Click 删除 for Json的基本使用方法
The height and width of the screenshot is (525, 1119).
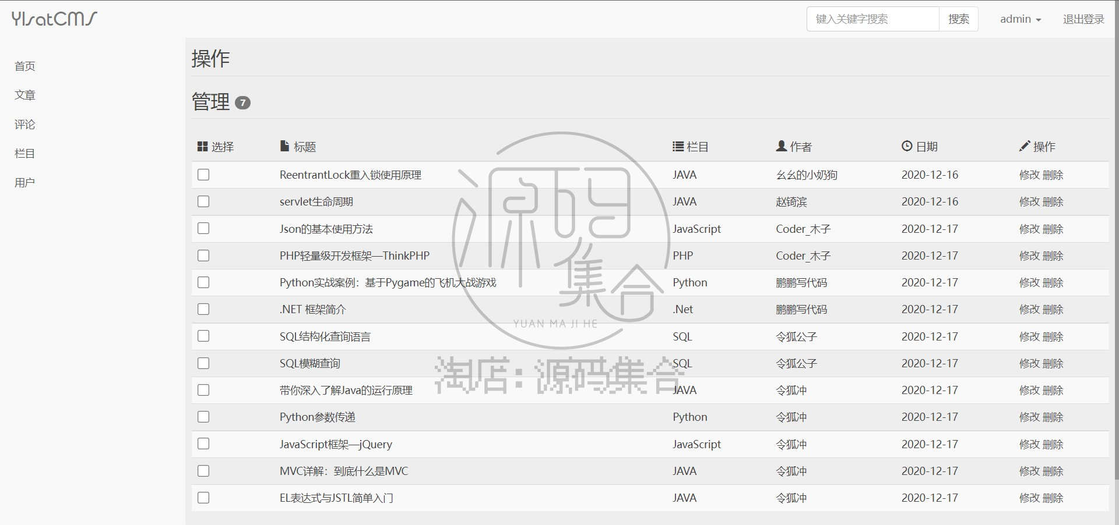click(1053, 229)
